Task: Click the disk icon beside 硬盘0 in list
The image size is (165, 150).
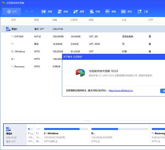Action: pyautogui.click(x=8, y=29)
